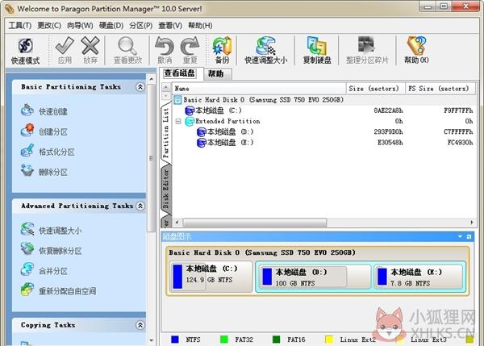The height and width of the screenshot is (346, 484).
Task: Click the 快速模式 express mode icon
Action: (25, 51)
